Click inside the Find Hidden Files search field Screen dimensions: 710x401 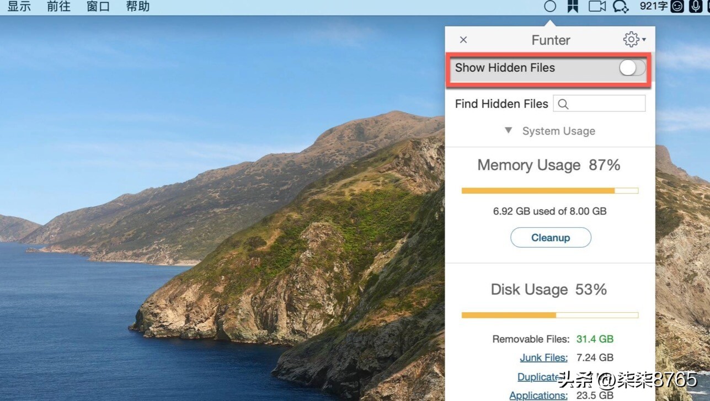pos(599,103)
